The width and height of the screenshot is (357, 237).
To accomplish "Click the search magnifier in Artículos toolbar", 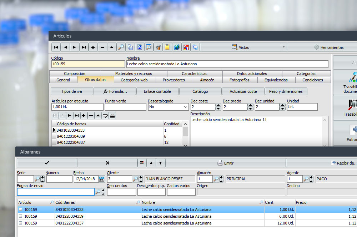I will coord(121,47).
